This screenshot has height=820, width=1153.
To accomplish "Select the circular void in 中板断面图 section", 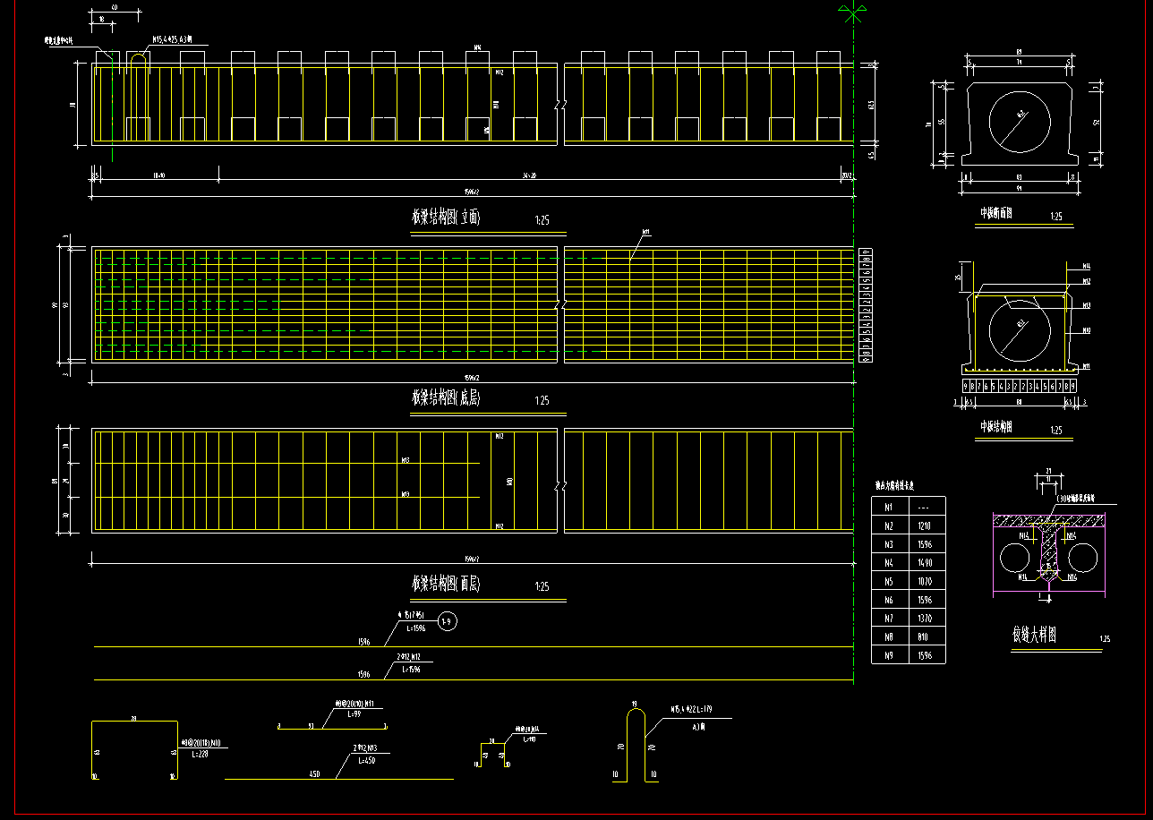I will (x=1020, y=123).
